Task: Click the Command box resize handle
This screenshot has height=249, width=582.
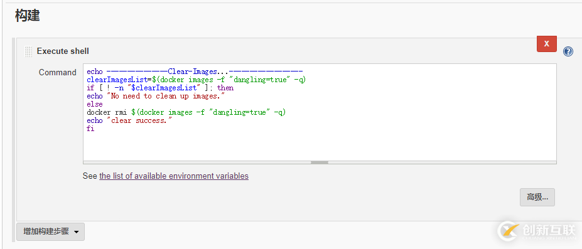Action: tap(320, 162)
